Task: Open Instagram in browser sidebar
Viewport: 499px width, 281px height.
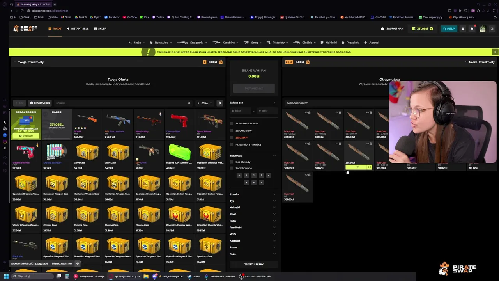Action: (5, 141)
